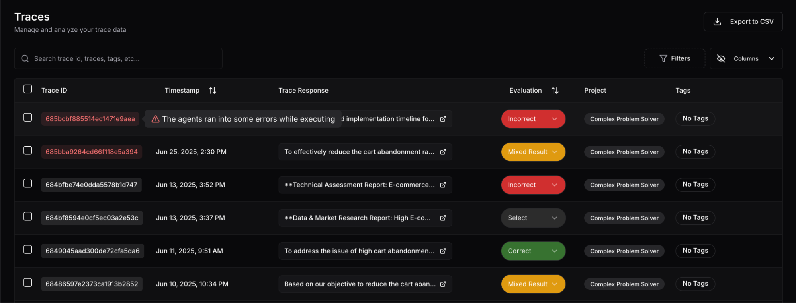Check the box for trace 685bba9264cd66f118e5a394
This screenshot has width=796, height=303.
pos(27,151)
